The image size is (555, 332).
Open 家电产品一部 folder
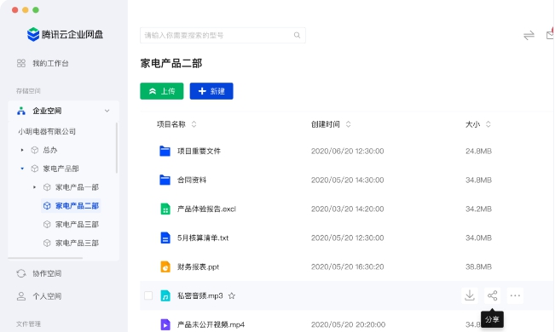(77, 187)
